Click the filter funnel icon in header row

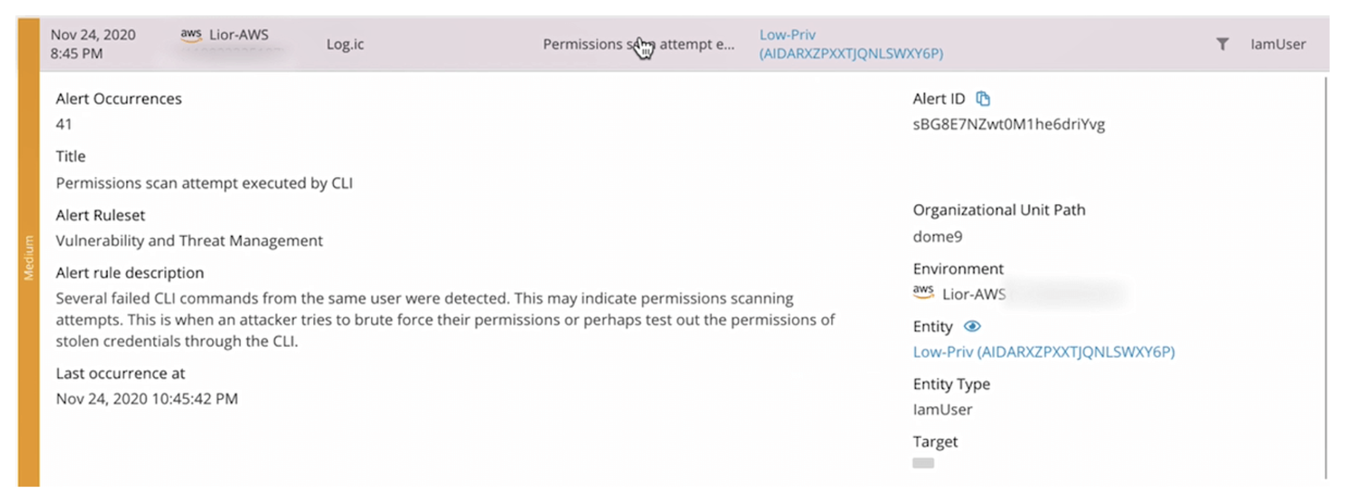click(1223, 44)
